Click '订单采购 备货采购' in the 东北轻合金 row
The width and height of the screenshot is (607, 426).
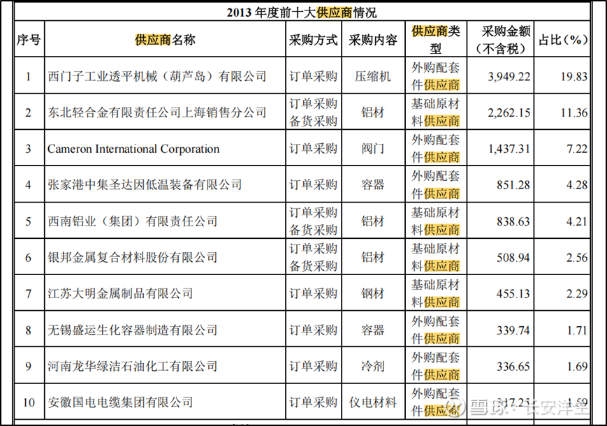pos(313,112)
